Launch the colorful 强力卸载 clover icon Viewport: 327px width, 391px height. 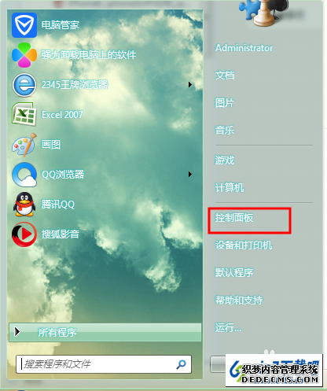(24, 55)
